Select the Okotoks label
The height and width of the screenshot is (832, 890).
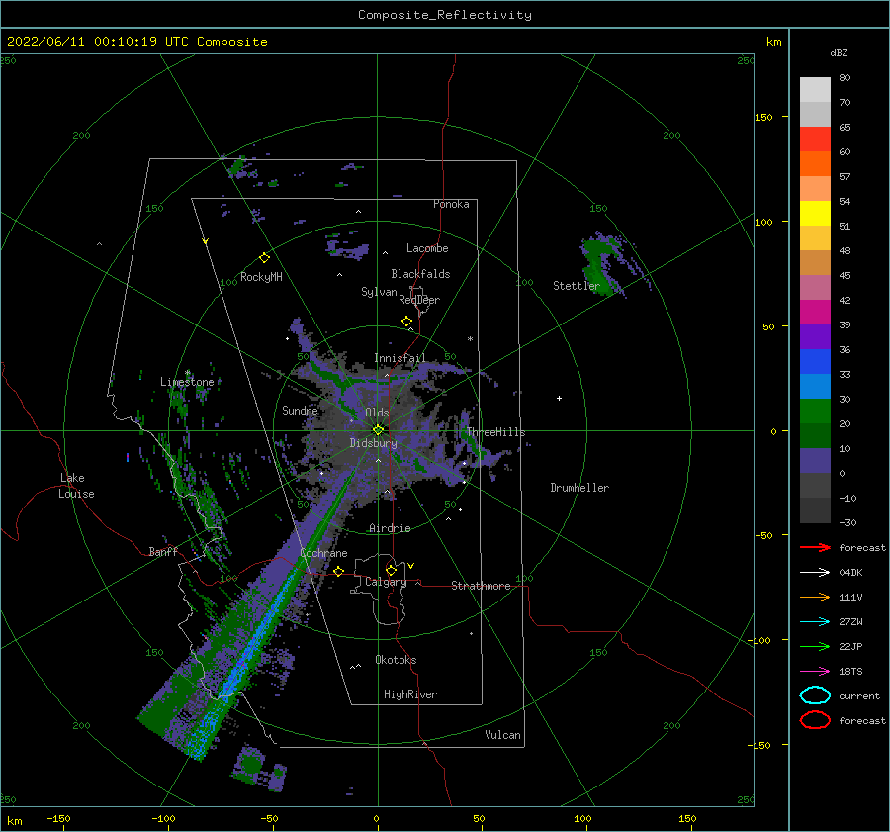[x=396, y=660]
